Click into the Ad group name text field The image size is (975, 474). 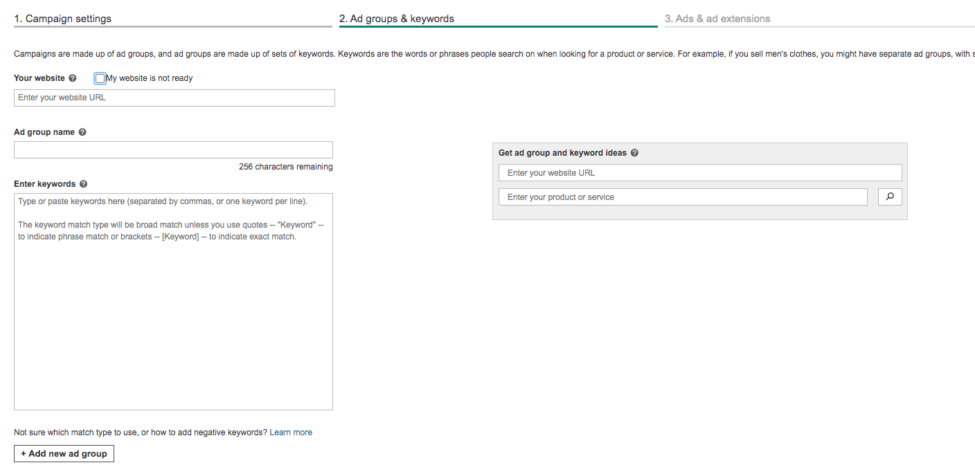[x=173, y=149]
